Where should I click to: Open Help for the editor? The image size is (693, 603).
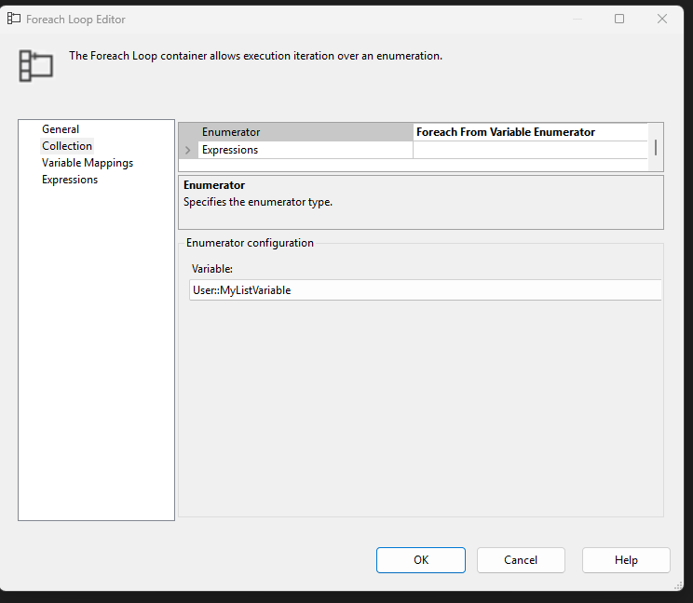coord(626,560)
